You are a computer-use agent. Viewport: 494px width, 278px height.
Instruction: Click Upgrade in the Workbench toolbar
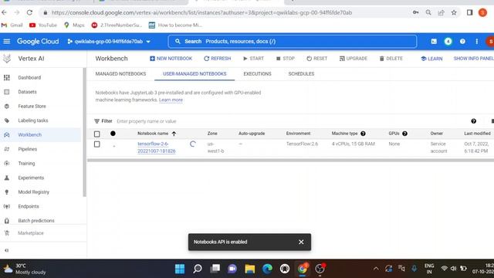[x=354, y=59]
